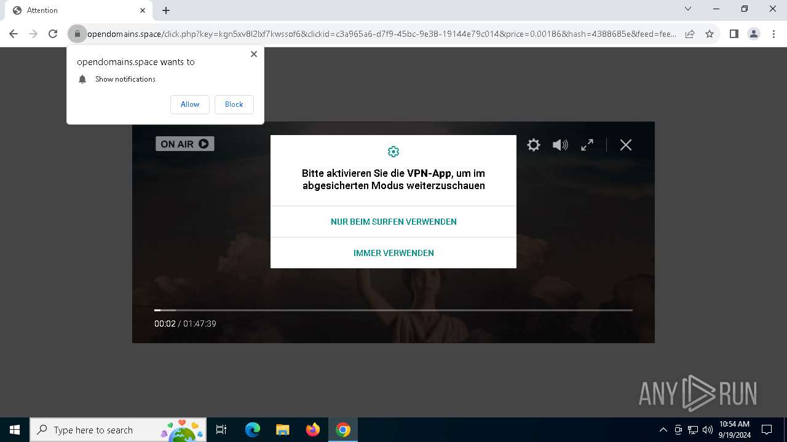Open File Explorer from taskbar
Screen dimensions: 787x442
pyautogui.click(x=283, y=430)
